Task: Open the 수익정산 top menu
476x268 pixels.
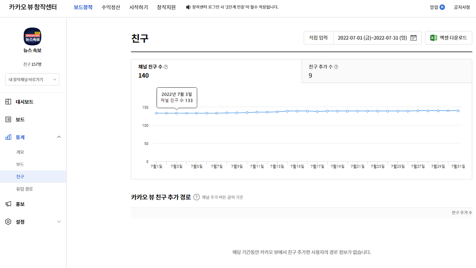Action: (111, 7)
